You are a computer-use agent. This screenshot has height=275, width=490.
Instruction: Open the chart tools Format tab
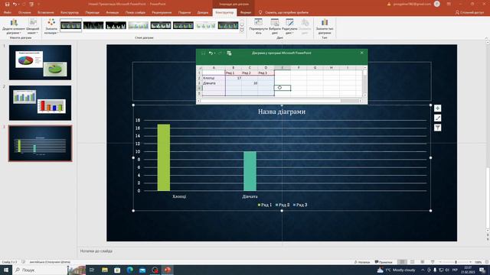point(246,12)
